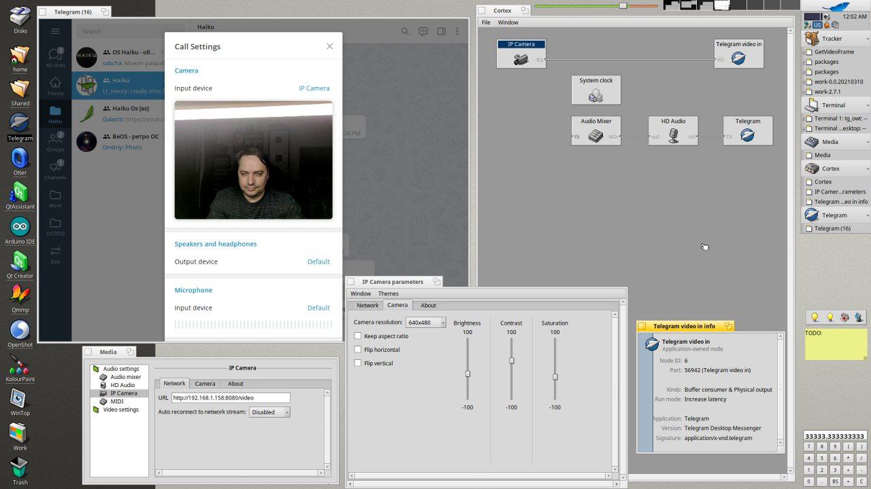Switch to About tab in IP Camera parameters
The height and width of the screenshot is (489, 871).
[428, 306]
